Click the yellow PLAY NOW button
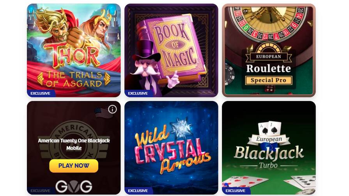Image resolution: width=349 pixels, height=196 pixels. click(x=74, y=166)
